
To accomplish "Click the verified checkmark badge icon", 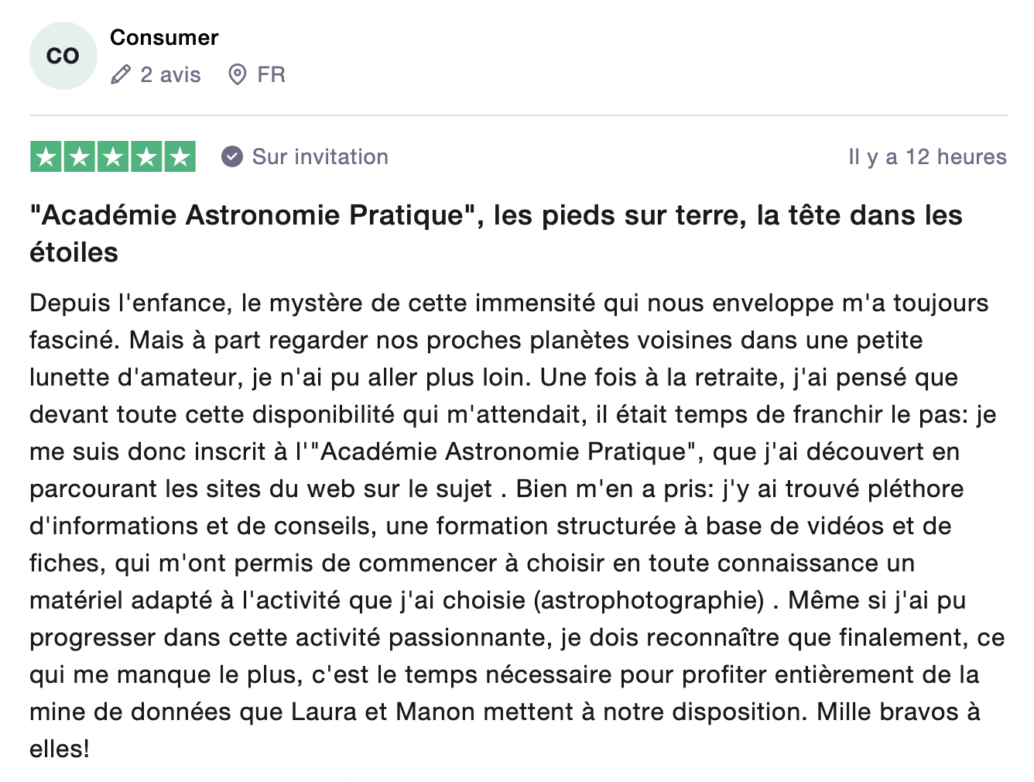I will point(232,157).
